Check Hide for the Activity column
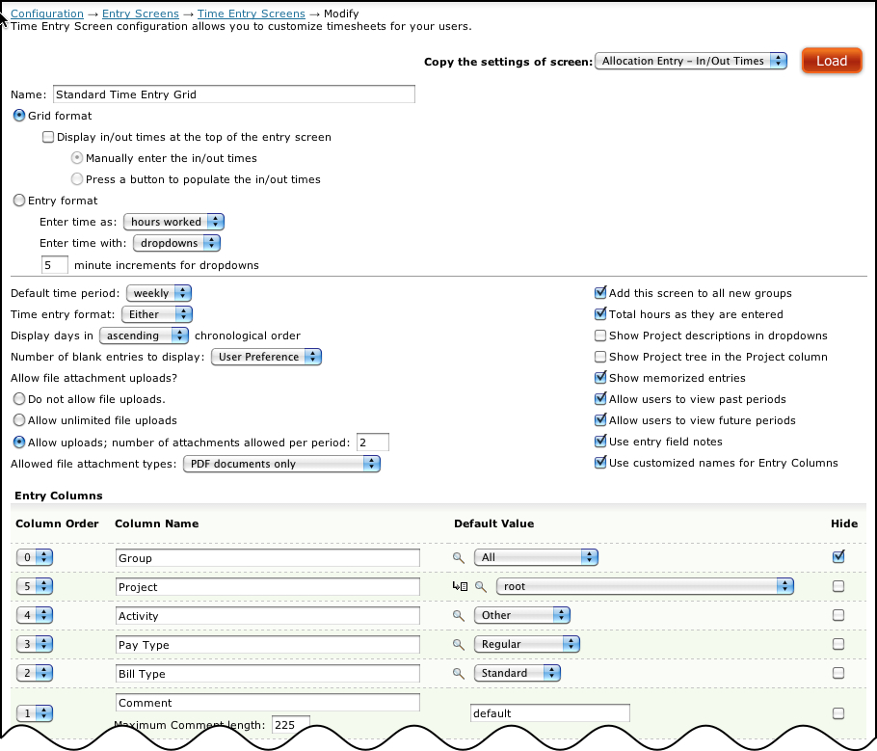Image resolution: width=877 pixels, height=751 pixels. [x=837, y=615]
